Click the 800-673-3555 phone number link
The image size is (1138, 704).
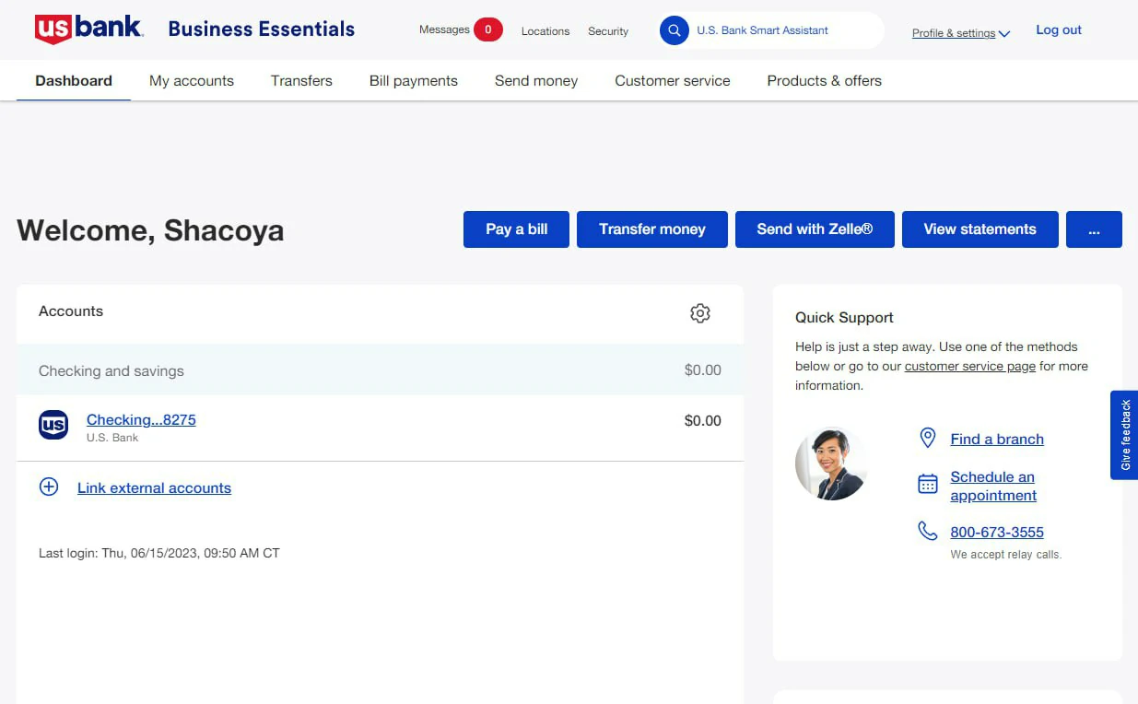tap(997, 533)
